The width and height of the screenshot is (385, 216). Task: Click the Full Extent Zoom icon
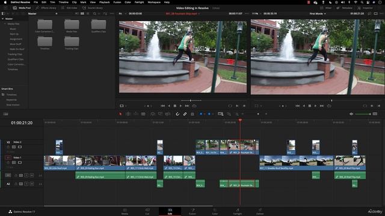(x=221, y=114)
